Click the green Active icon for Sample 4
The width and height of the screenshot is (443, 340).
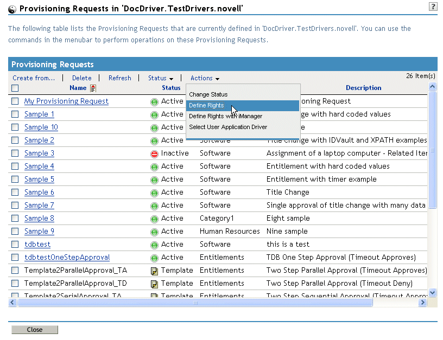pyautogui.click(x=154, y=166)
